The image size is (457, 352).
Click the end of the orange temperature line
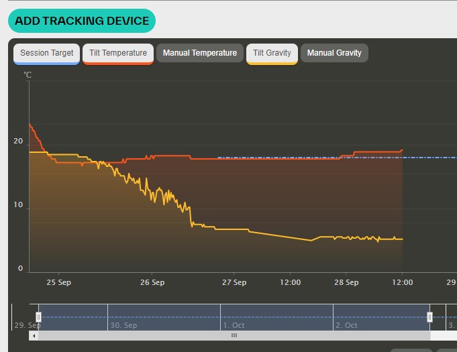(x=403, y=150)
